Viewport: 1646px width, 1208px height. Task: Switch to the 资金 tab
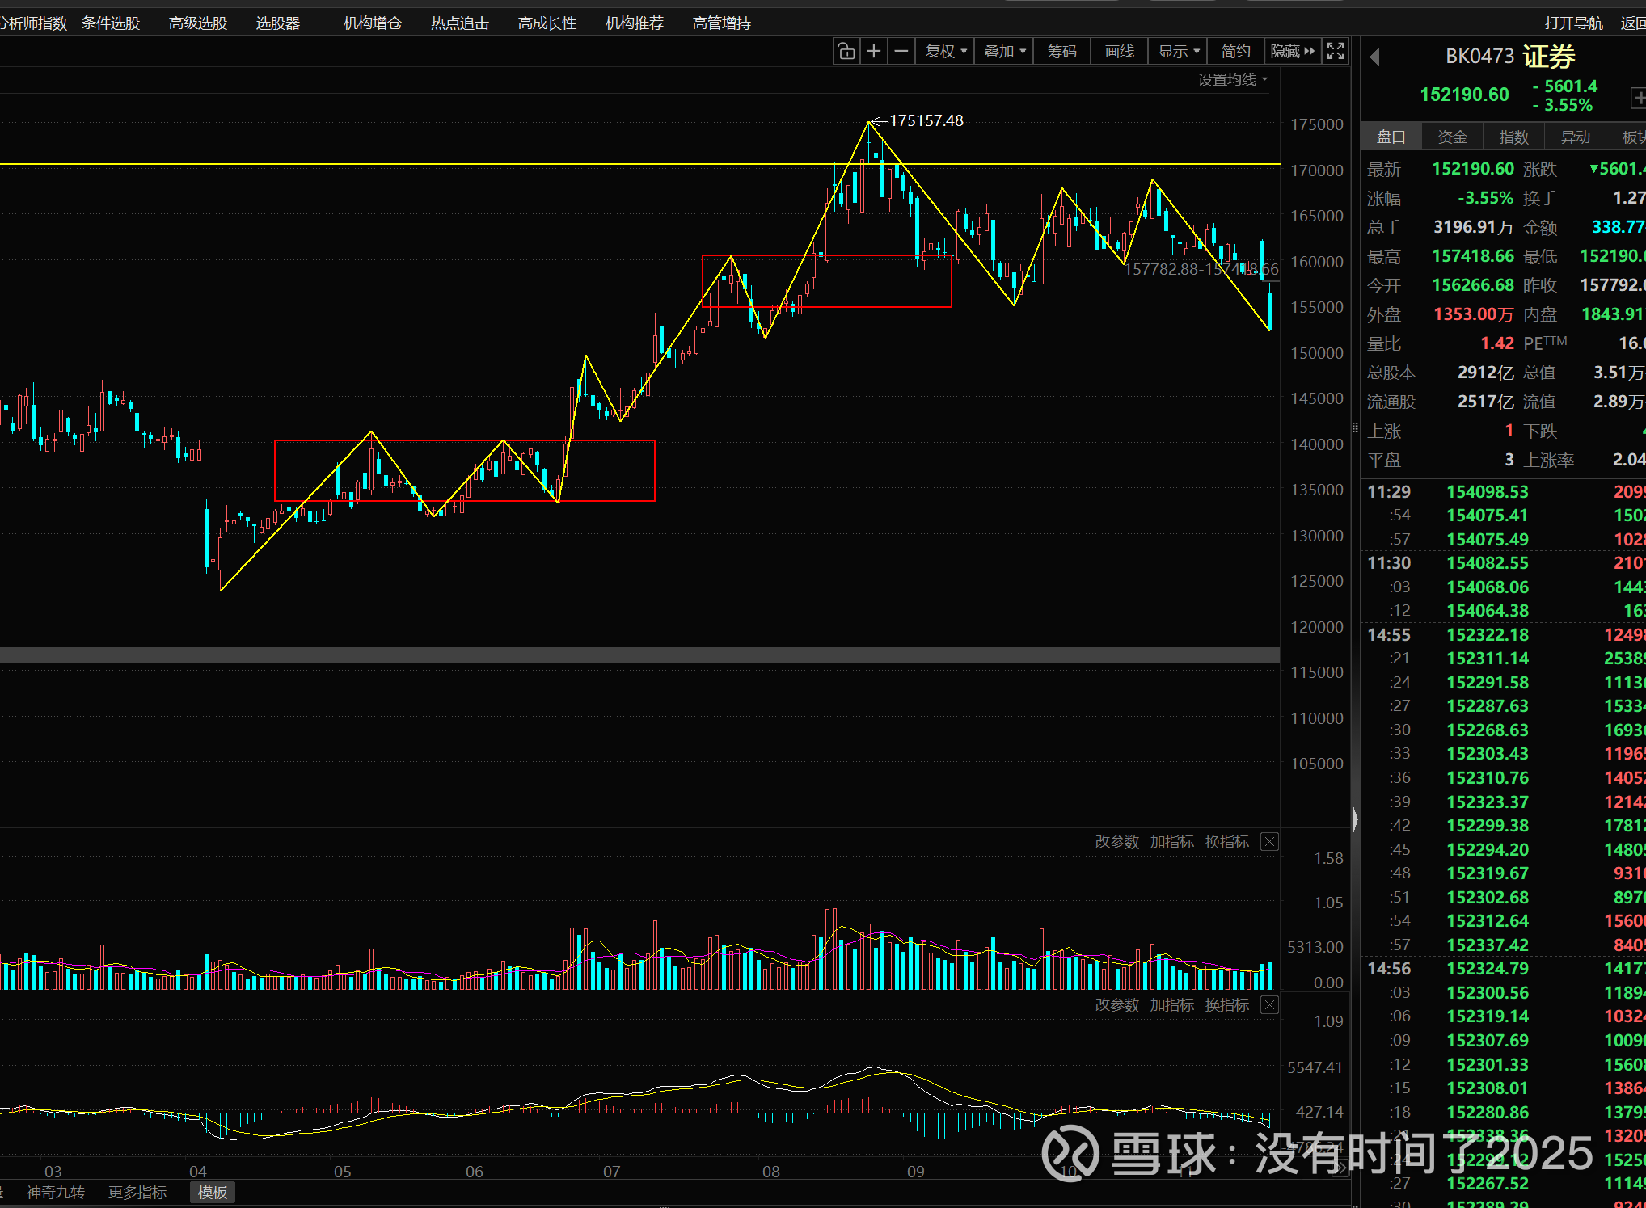pos(1452,137)
